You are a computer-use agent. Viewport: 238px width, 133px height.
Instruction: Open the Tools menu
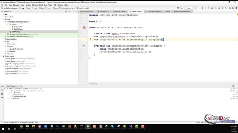click(x=50, y=5)
